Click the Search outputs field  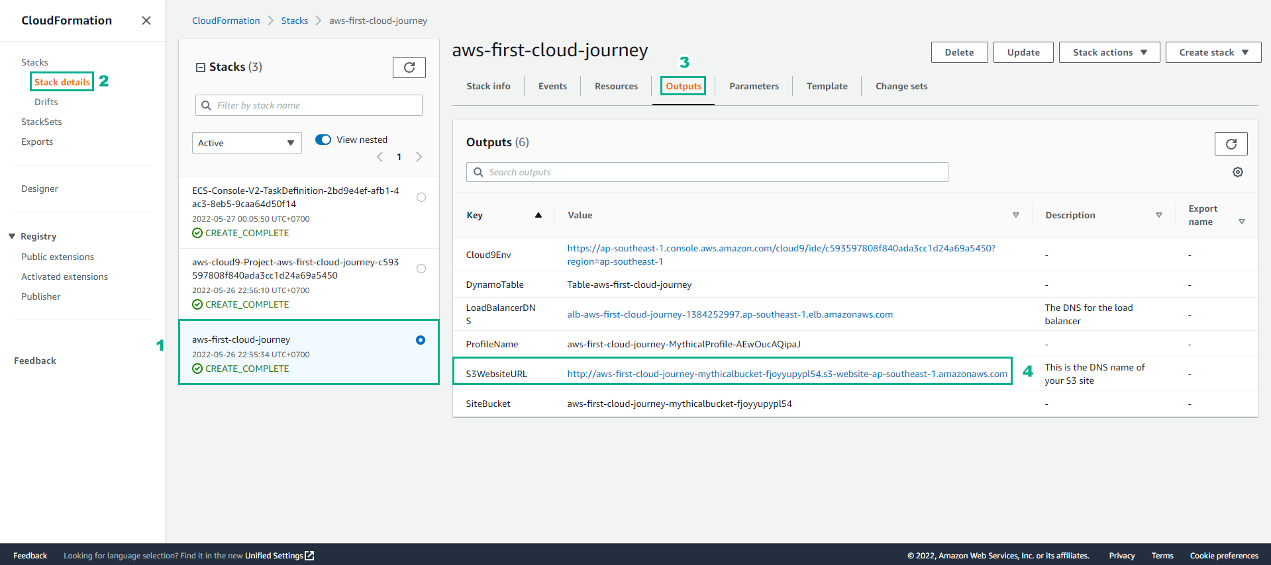pyautogui.click(x=707, y=172)
